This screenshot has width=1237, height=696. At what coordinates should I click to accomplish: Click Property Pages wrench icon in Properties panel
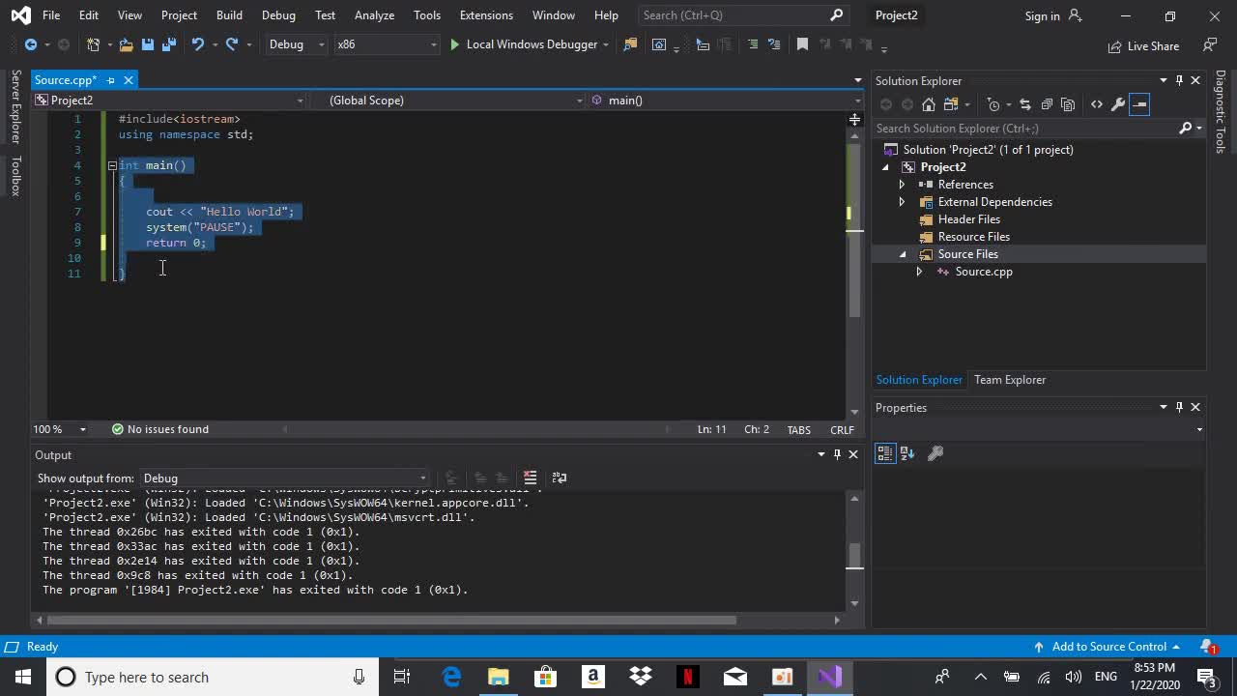pyautogui.click(x=935, y=452)
